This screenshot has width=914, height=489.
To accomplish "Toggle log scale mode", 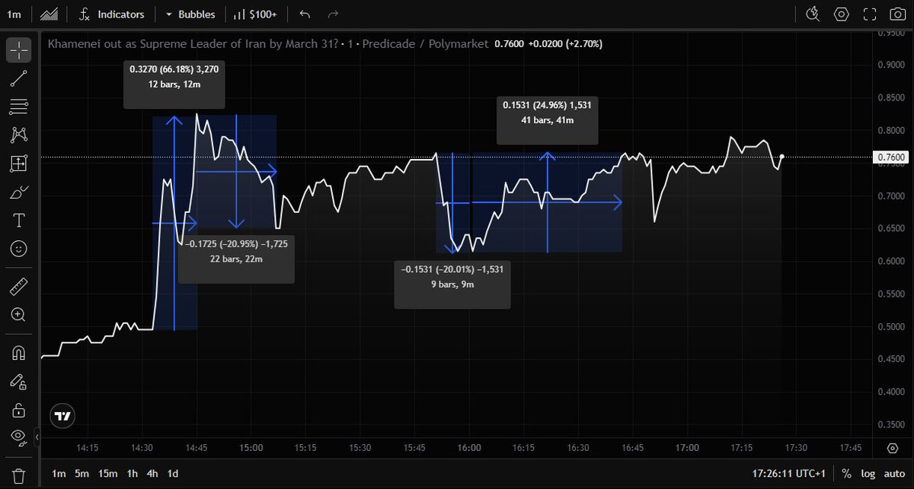I will point(868,473).
